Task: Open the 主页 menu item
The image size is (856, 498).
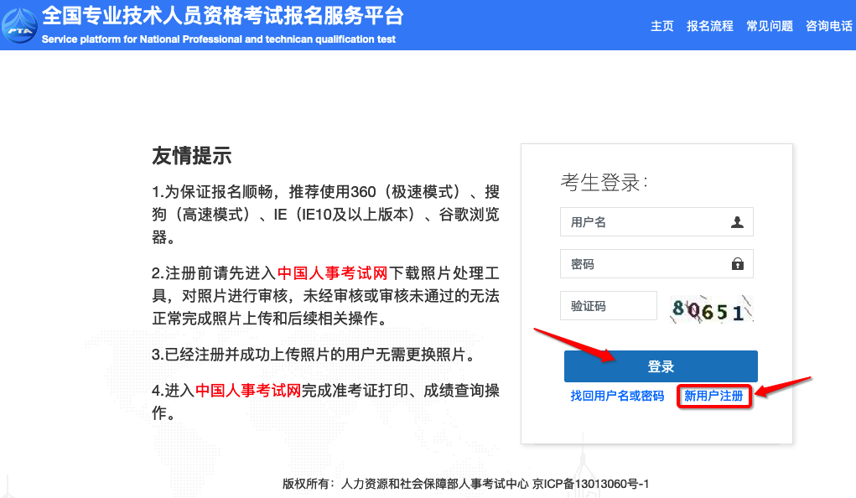Action: (662, 26)
